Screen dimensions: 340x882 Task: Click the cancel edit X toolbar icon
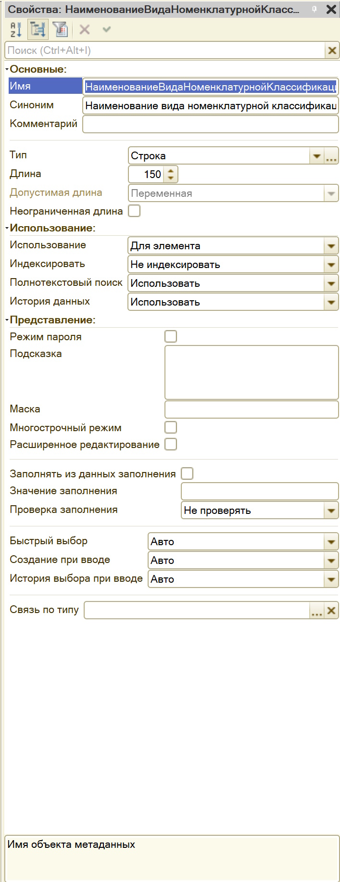pos(85,30)
